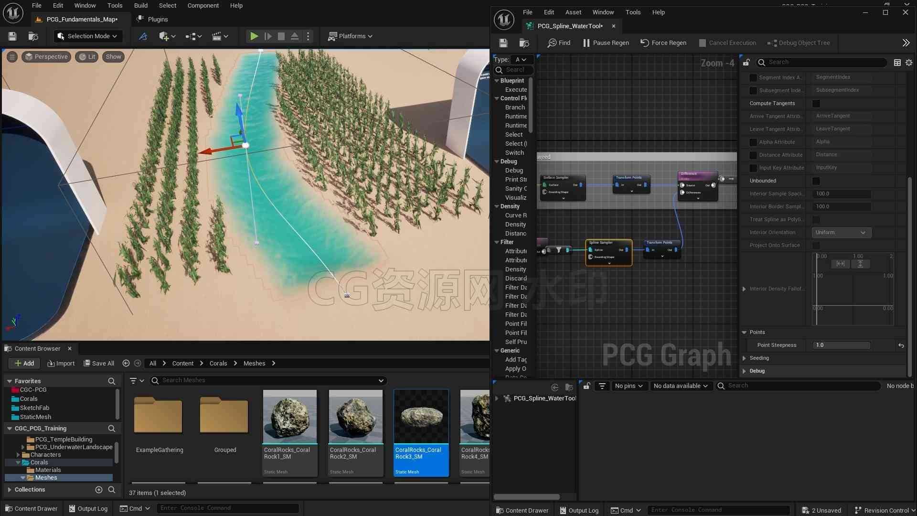This screenshot has height=516, width=917.
Task: Click the Eject icon next to the Stop button
Action: [x=295, y=36]
